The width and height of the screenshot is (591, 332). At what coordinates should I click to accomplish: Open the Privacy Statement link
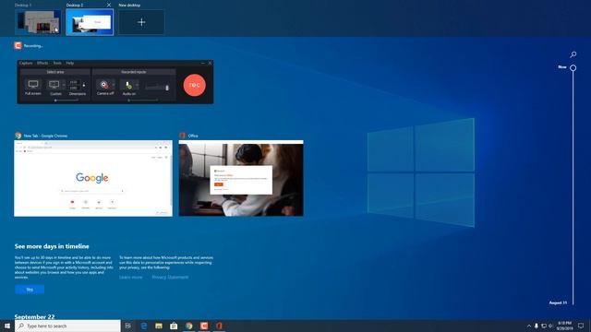tap(170, 277)
